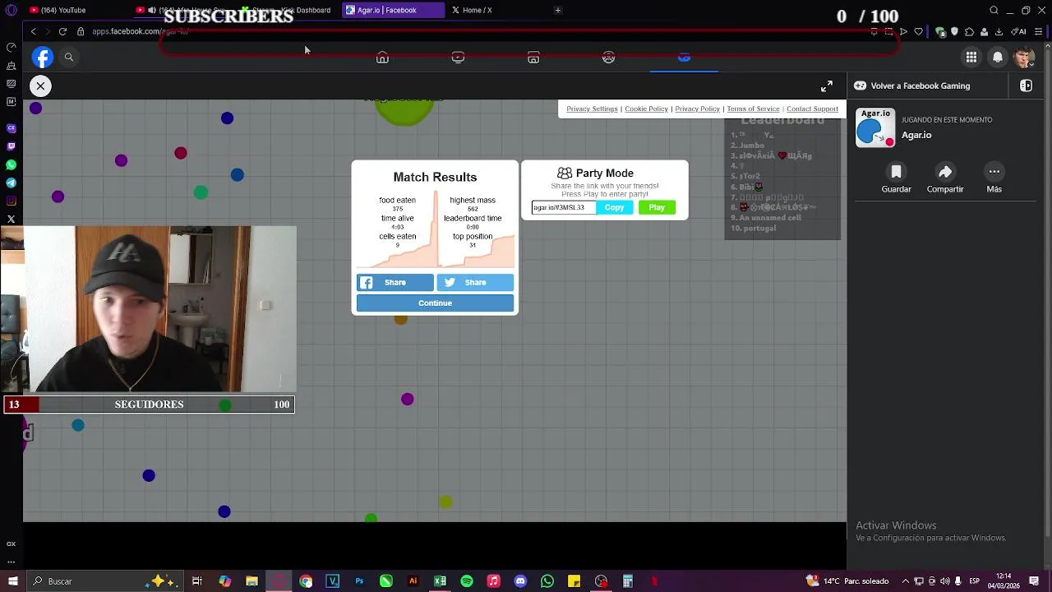Open the Facebook apps grid menu

(971, 57)
